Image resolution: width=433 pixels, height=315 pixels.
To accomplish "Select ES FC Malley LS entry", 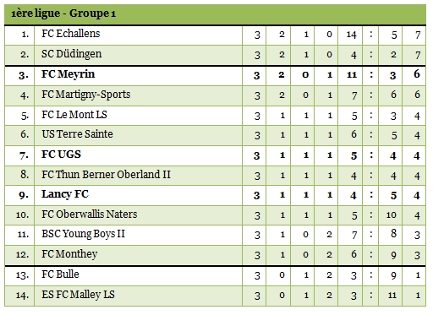I will [x=78, y=295].
